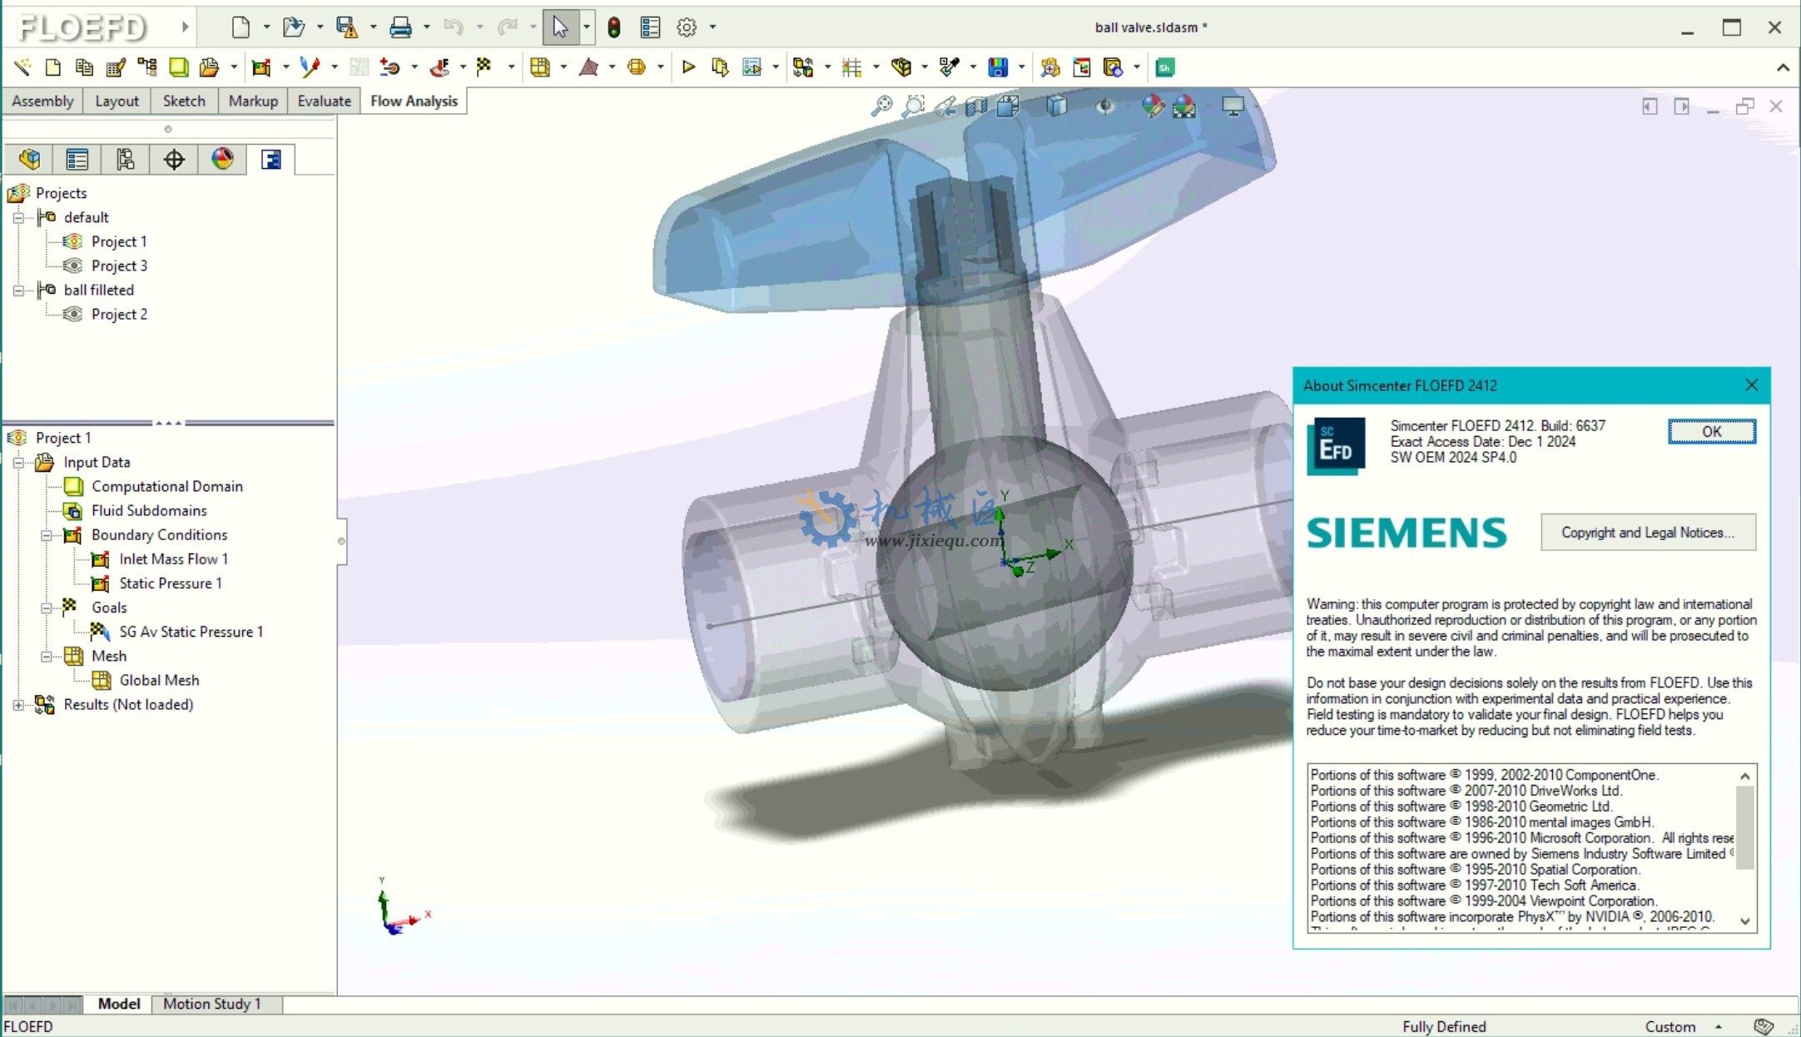This screenshot has height=1037, width=1801.
Task: Open the ConfigurationManager tab icon
Action: (126, 159)
